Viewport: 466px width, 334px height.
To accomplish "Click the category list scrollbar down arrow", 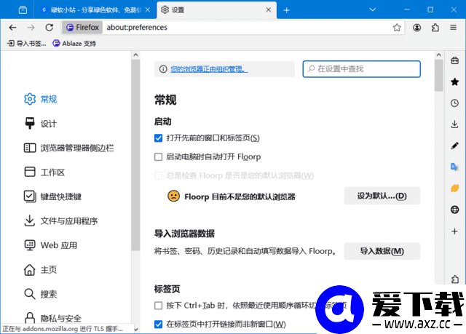I will (x=135, y=329).
